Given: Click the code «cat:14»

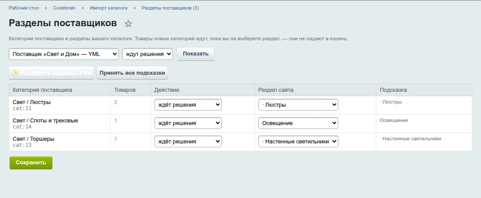Looking at the screenshot, I should pyautogui.click(x=22, y=127).
